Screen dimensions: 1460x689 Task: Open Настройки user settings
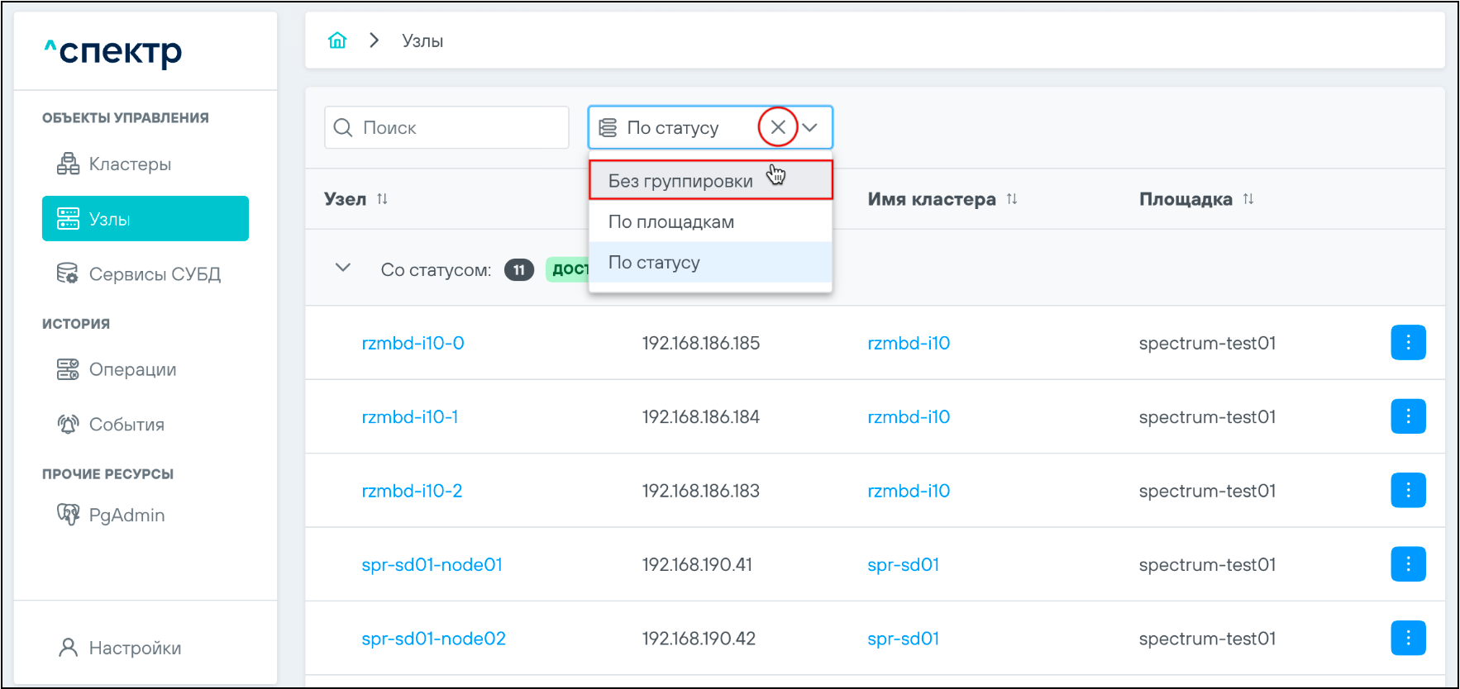pos(134,649)
